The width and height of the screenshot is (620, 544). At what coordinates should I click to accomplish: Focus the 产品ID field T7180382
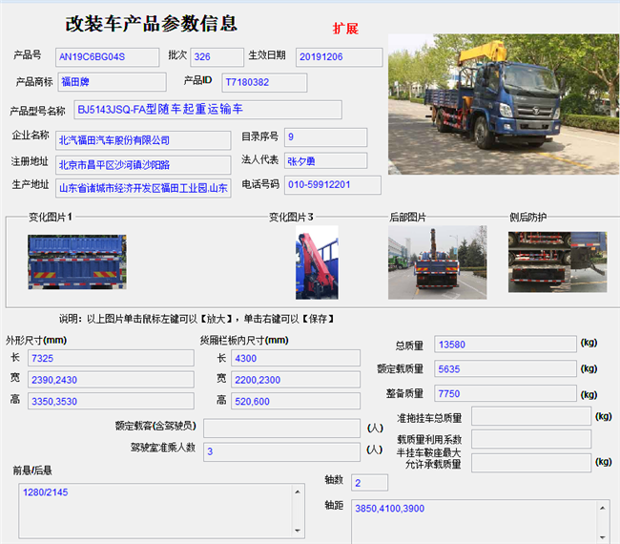tap(264, 82)
